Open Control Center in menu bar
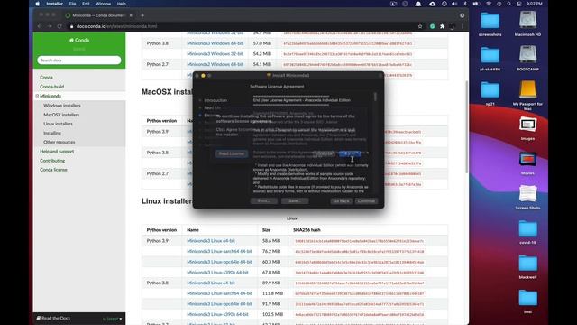577x325 pixels. [x=519, y=4]
